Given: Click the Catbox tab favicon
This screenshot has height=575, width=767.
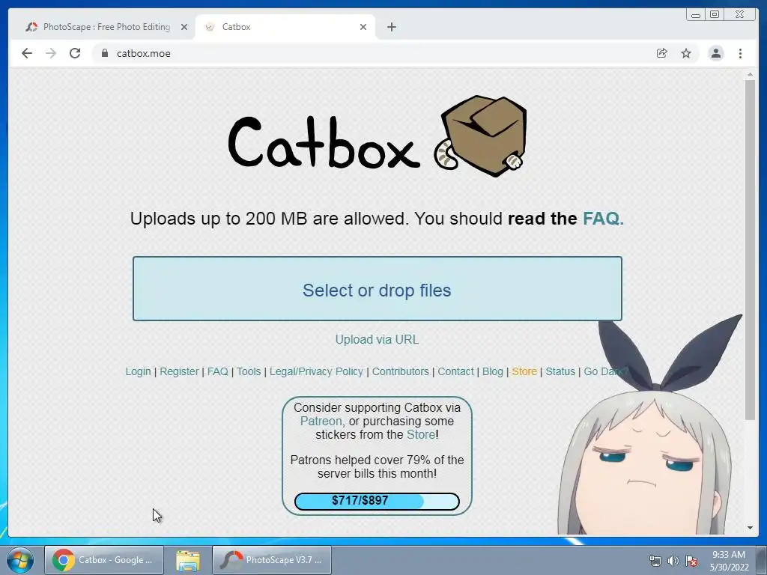Looking at the screenshot, I should click(210, 27).
